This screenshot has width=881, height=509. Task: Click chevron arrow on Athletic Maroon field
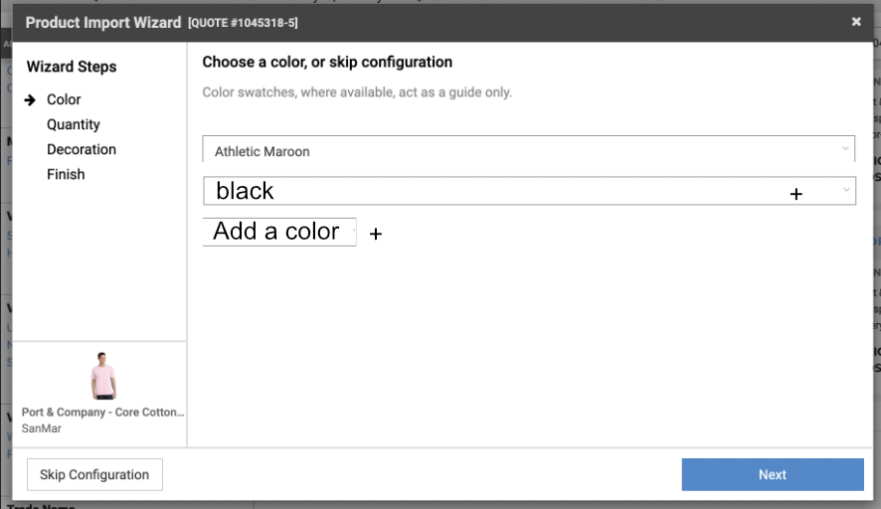tap(845, 149)
